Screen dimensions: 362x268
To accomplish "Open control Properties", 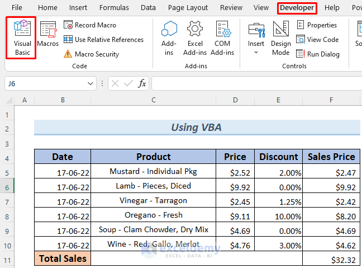I will [x=317, y=25].
